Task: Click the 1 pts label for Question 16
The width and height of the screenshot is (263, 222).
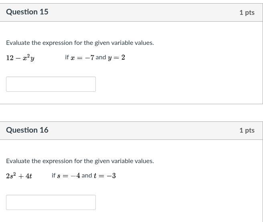Action: (247, 130)
